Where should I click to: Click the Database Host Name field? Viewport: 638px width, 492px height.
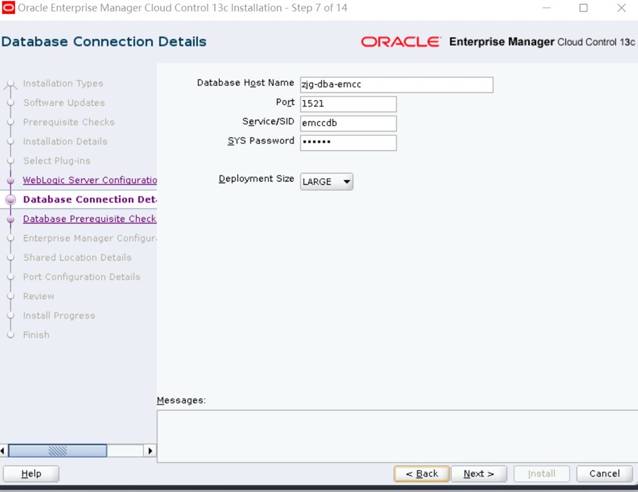[x=397, y=85]
